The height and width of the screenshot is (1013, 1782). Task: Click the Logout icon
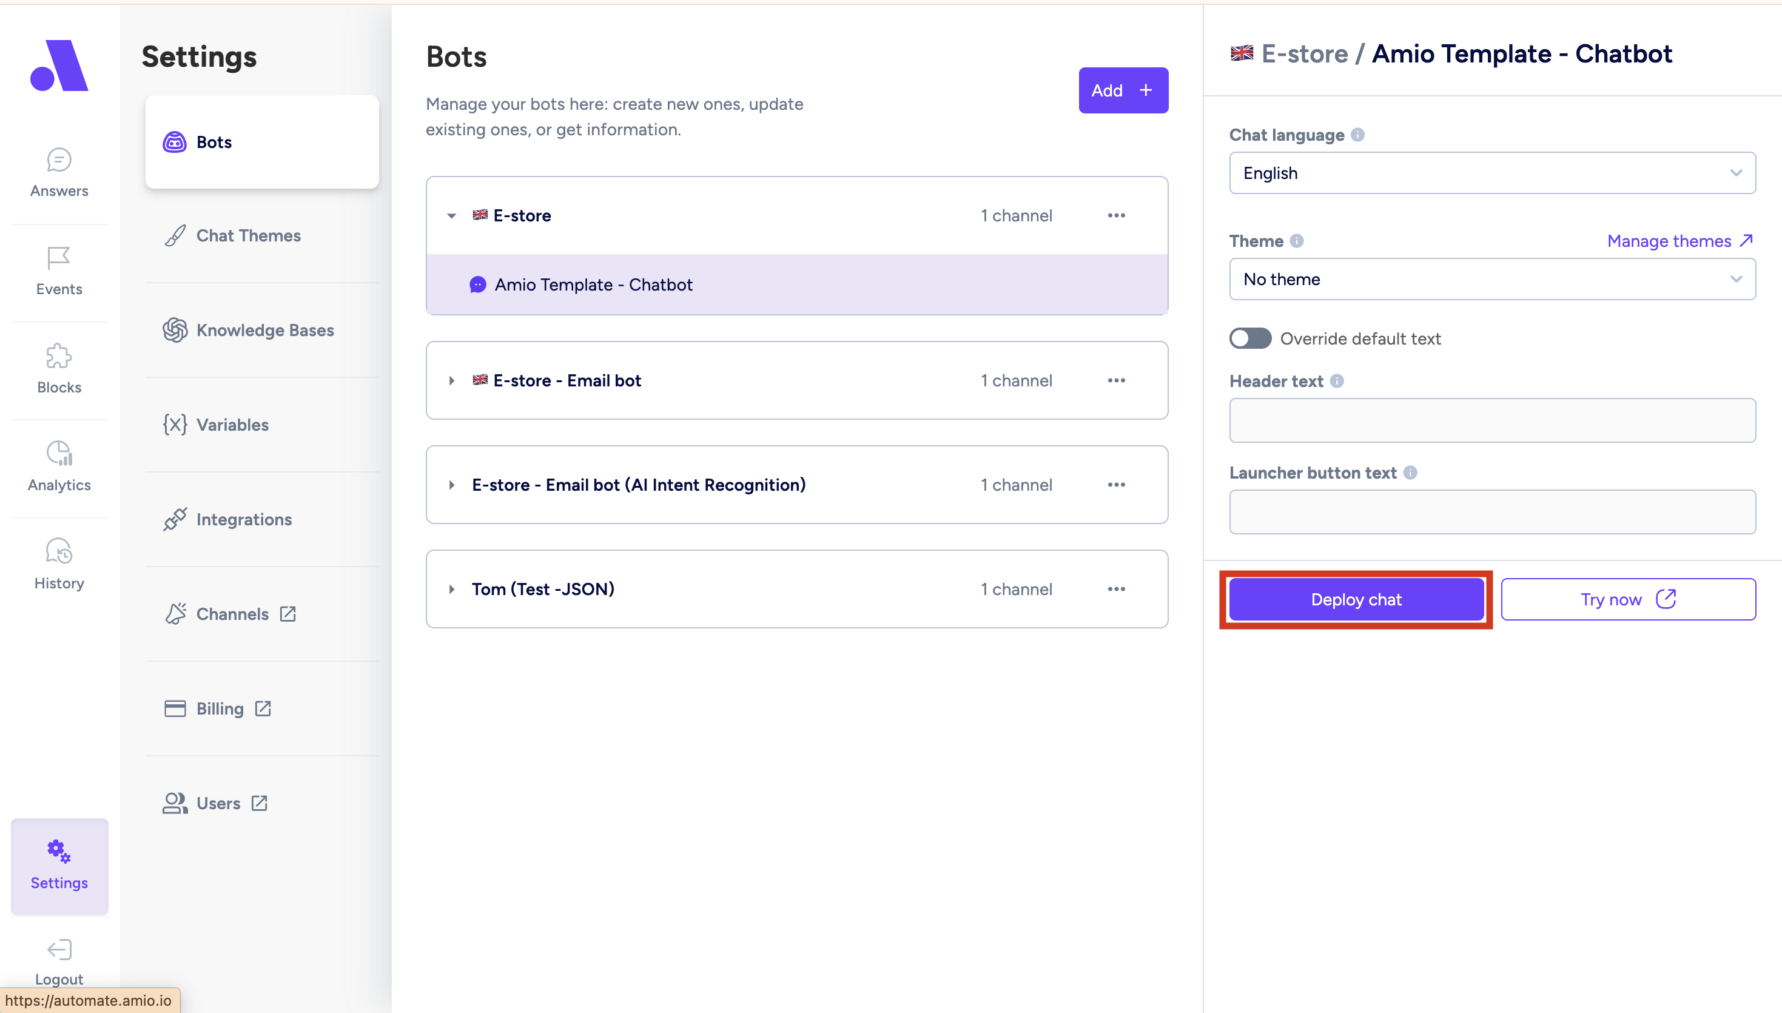(59, 950)
